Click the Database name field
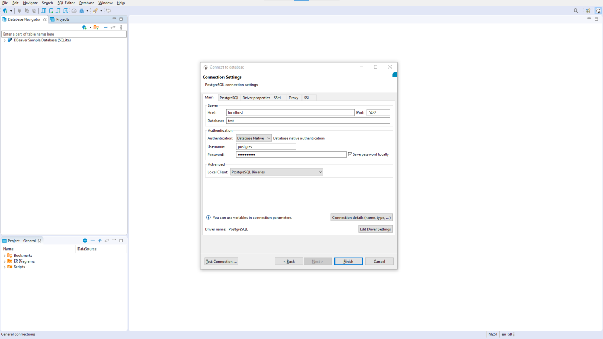Screen dimensions: 603x339 pos(308,121)
